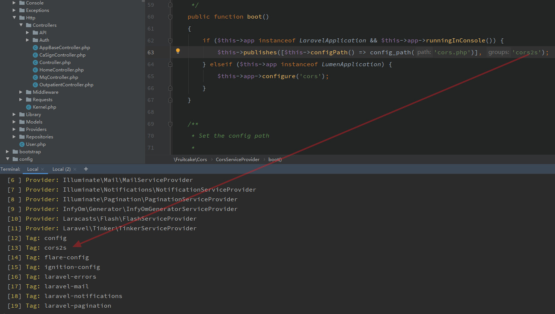
Task: Switch to the Local terminal tab
Action: (x=32, y=169)
